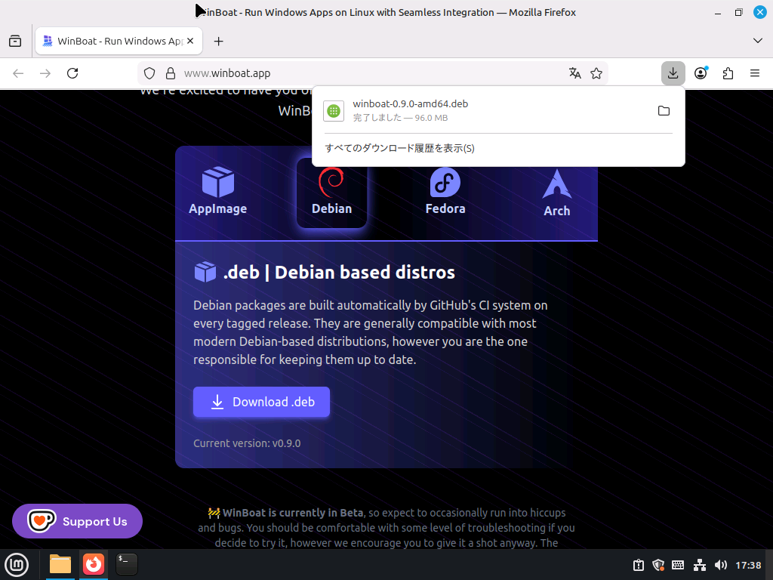This screenshot has height=580, width=773.
Task: Toggle tracking protection via shield icon
Action: pyautogui.click(x=149, y=73)
